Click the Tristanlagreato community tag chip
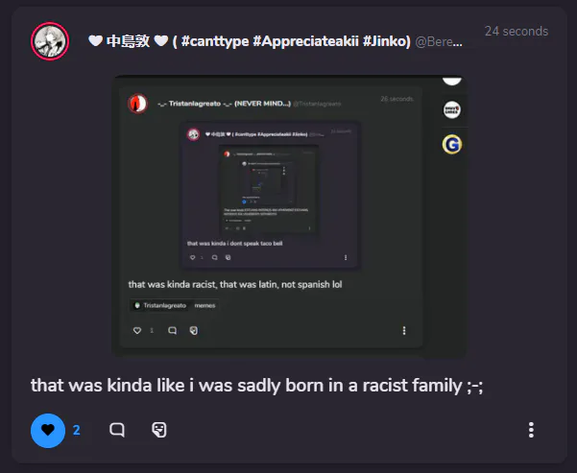The height and width of the screenshot is (473, 577). [160, 306]
